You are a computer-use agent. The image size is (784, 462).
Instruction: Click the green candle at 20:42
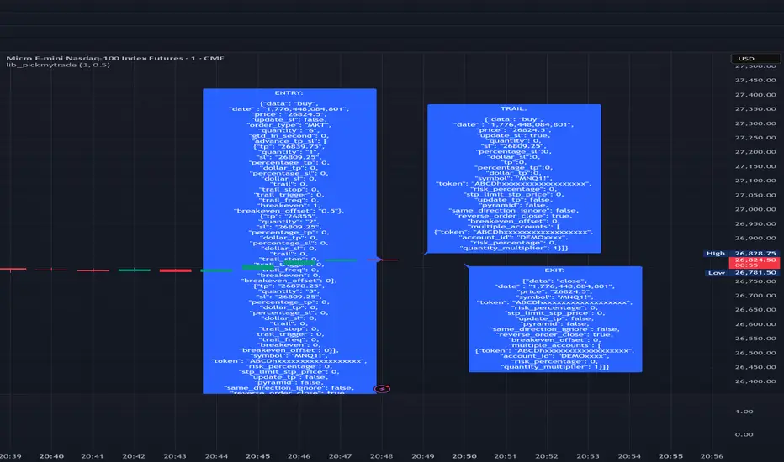click(134, 270)
